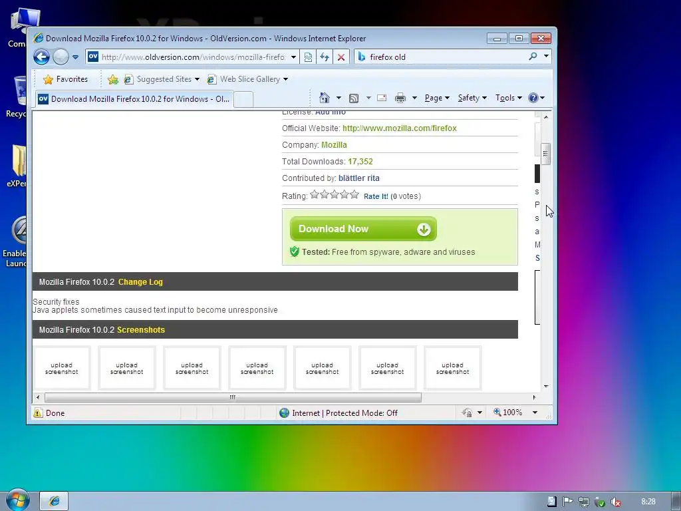Open the Windows Start orb

(18, 500)
